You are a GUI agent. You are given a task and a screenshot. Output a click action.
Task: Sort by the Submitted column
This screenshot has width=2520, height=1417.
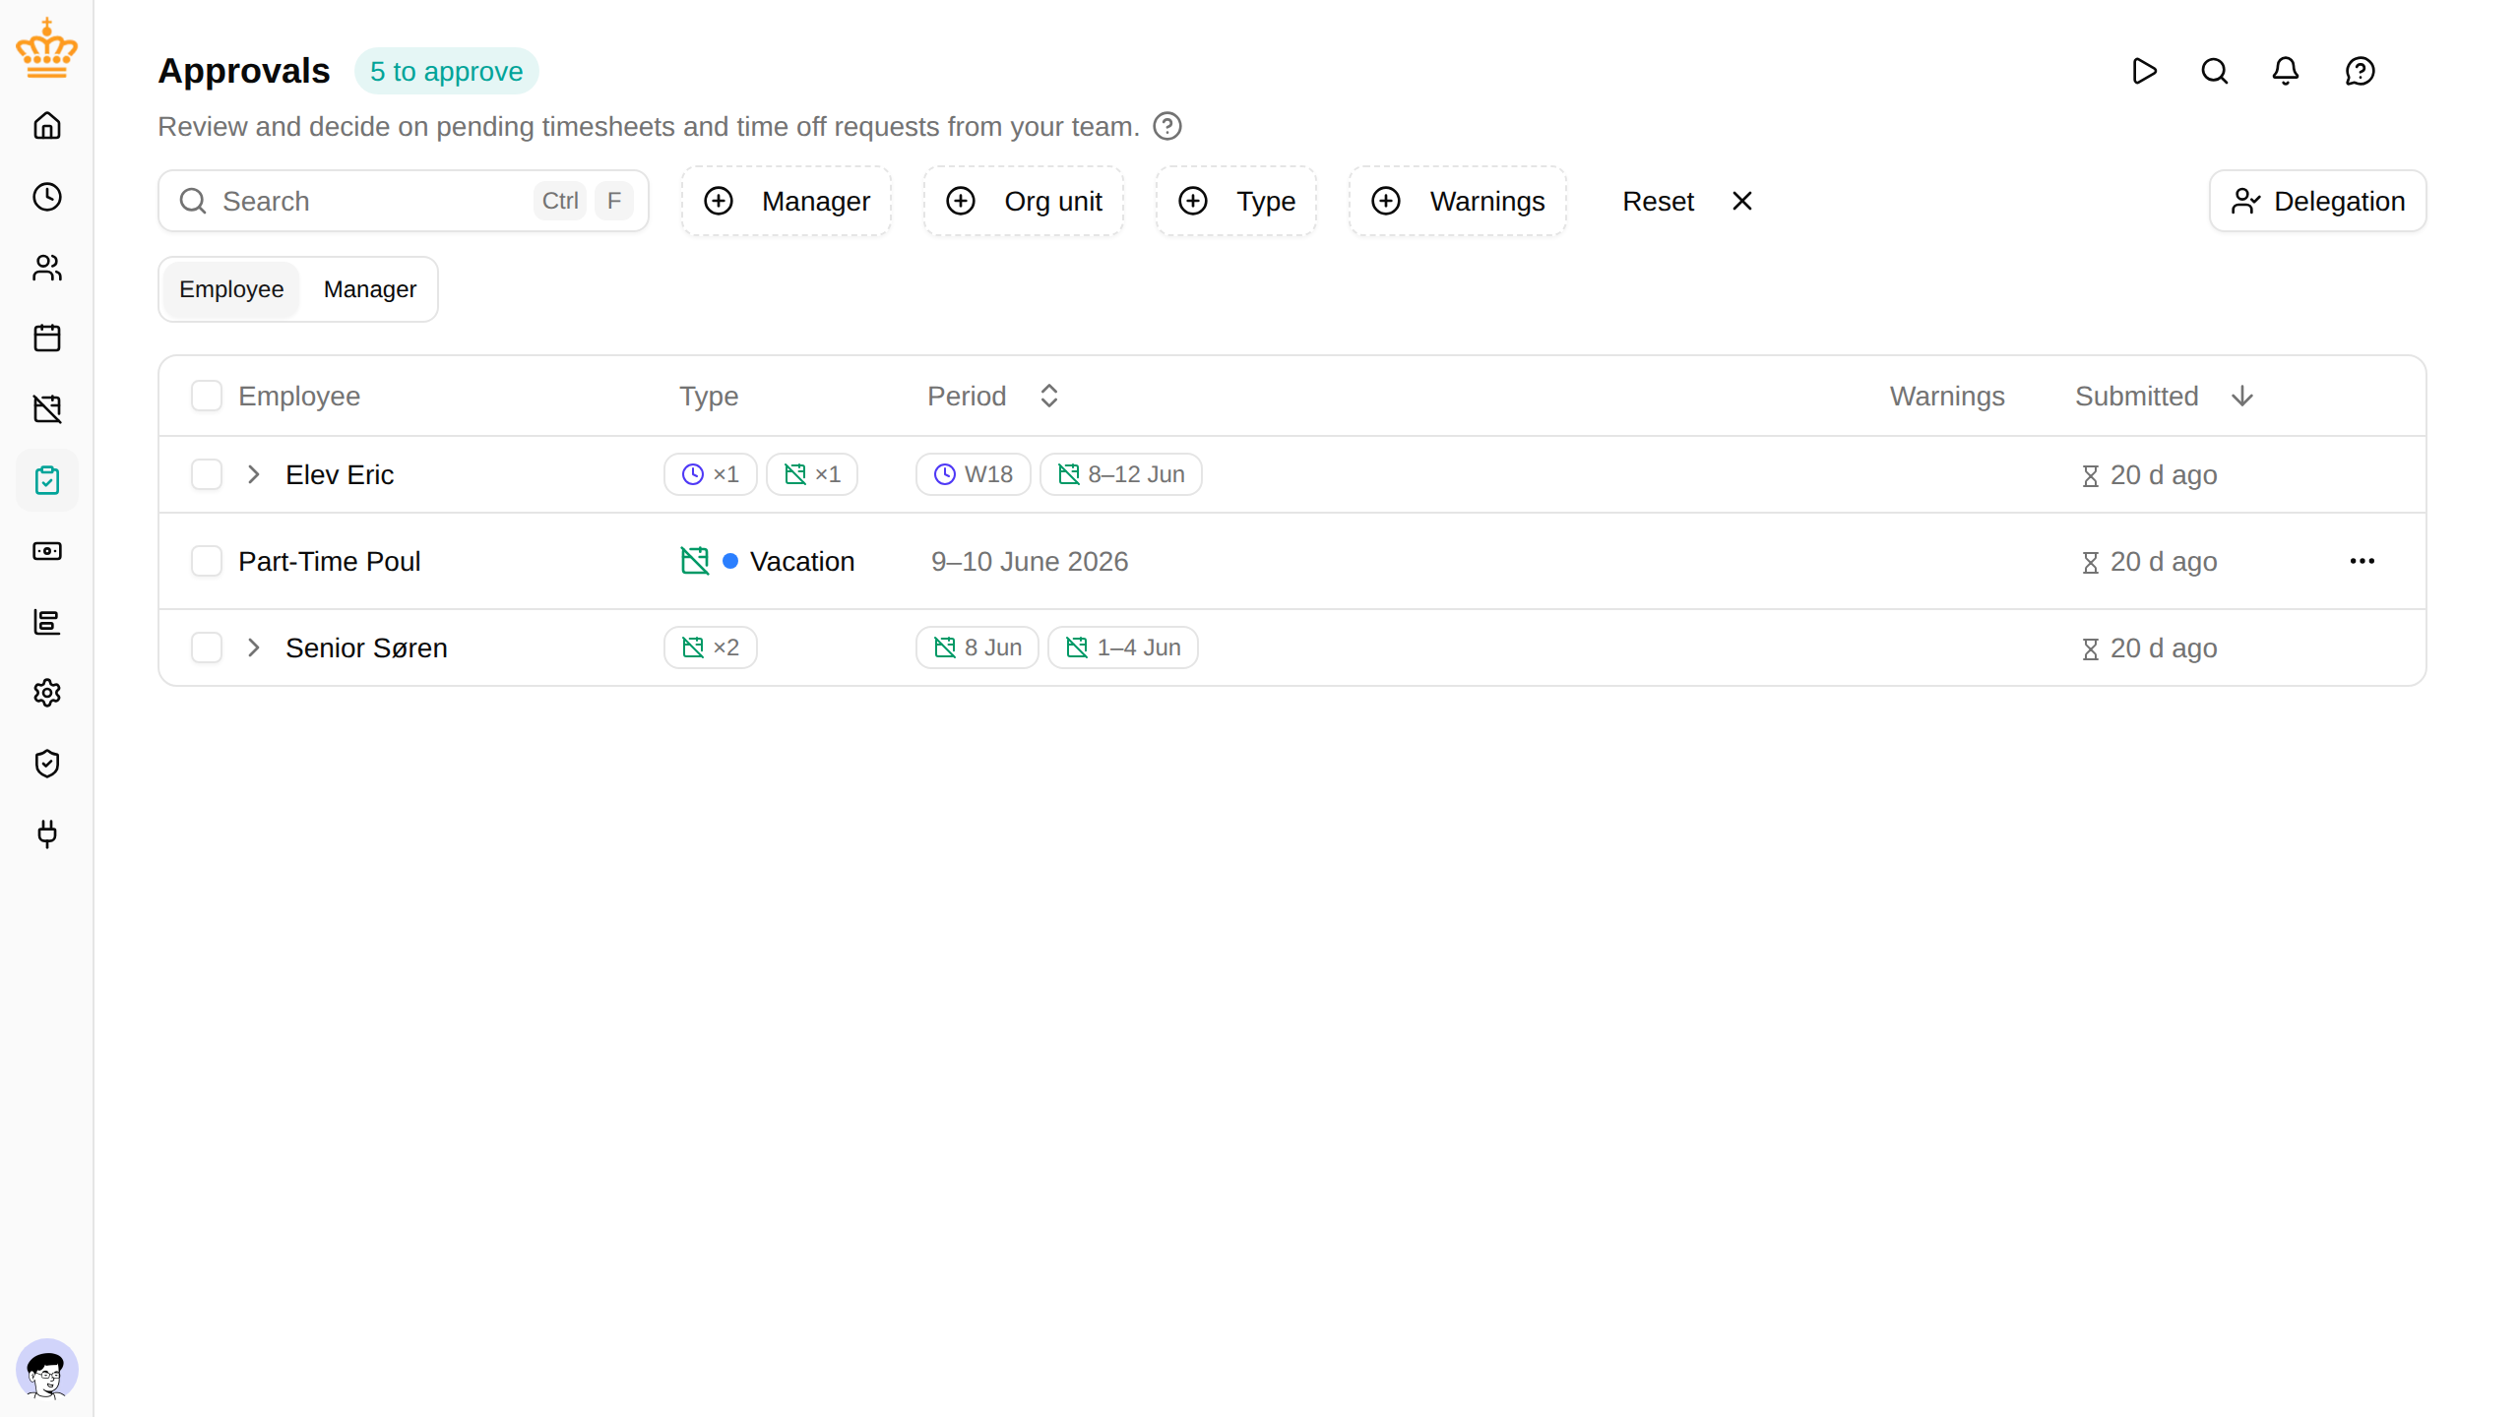(2164, 396)
